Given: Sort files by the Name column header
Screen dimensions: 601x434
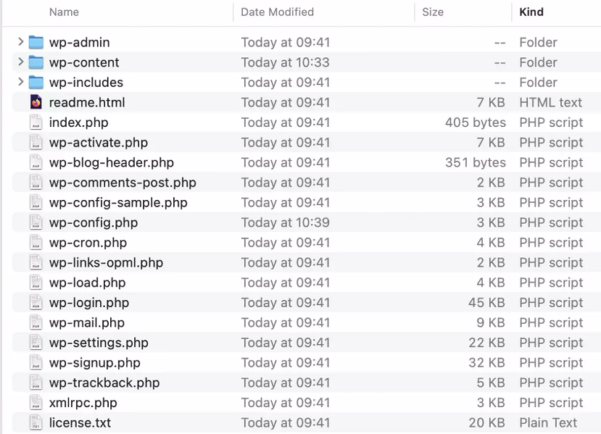Looking at the screenshot, I should tap(64, 12).
